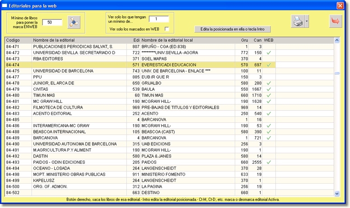Toggle WEB checkmark for BEASCOA INTERNACIONAL row
Image resolution: width=350 pixels, height=208 pixels.
(x=269, y=132)
